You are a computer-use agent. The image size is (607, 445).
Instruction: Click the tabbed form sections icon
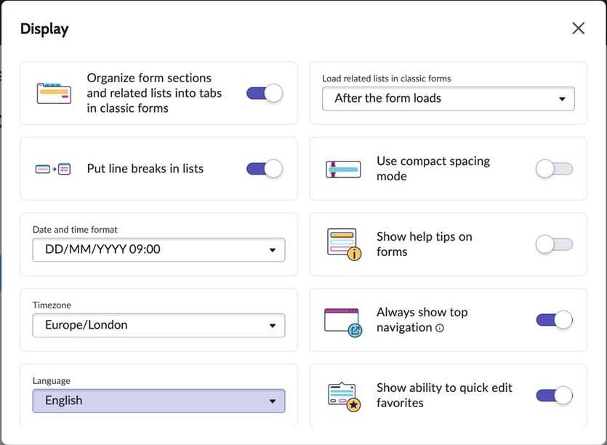tap(54, 93)
